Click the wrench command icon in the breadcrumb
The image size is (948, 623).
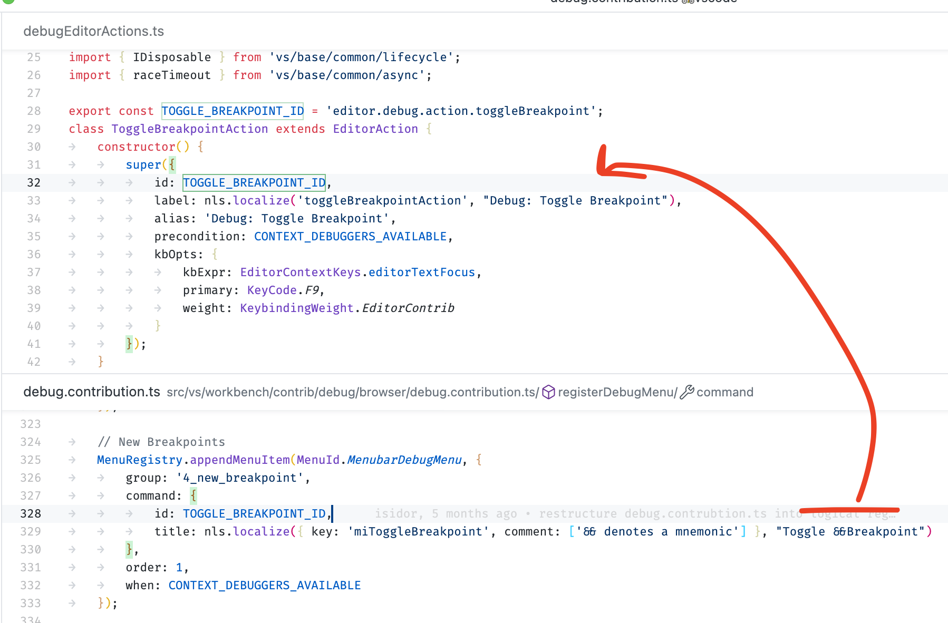coord(686,392)
